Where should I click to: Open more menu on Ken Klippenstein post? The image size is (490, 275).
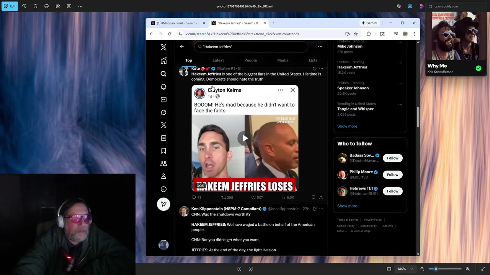(321, 209)
